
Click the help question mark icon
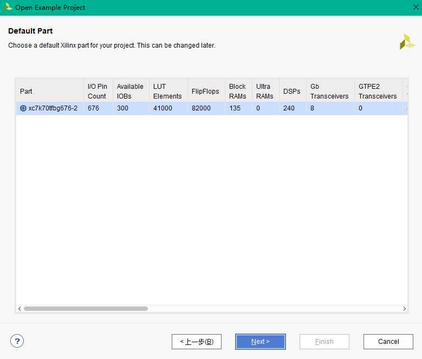pos(17,341)
